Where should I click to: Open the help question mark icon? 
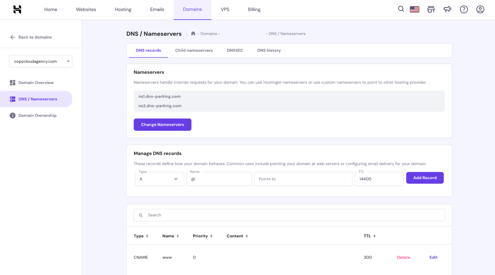click(464, 9)
